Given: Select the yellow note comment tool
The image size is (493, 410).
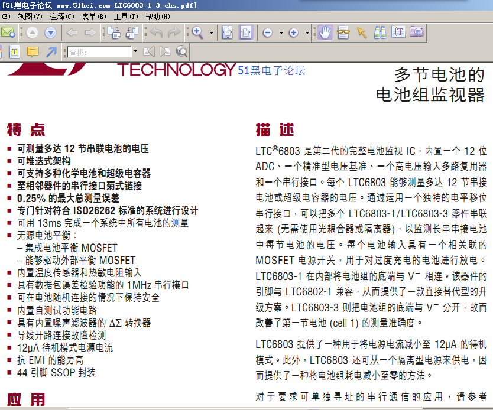Looking at the screenshot, I should pyautogui.click(x=33, y=52).
